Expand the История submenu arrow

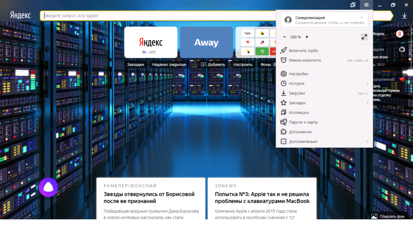[367, 83]
